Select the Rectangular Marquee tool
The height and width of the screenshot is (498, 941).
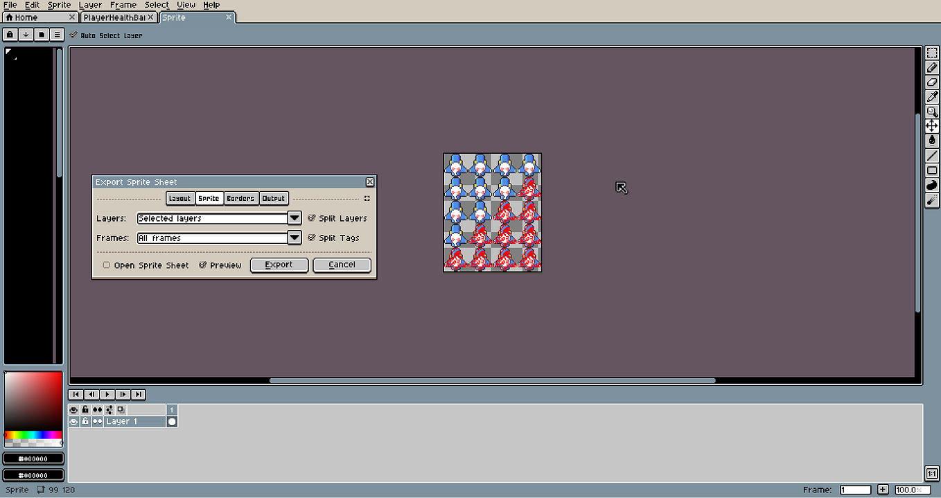tap(932, 52)
